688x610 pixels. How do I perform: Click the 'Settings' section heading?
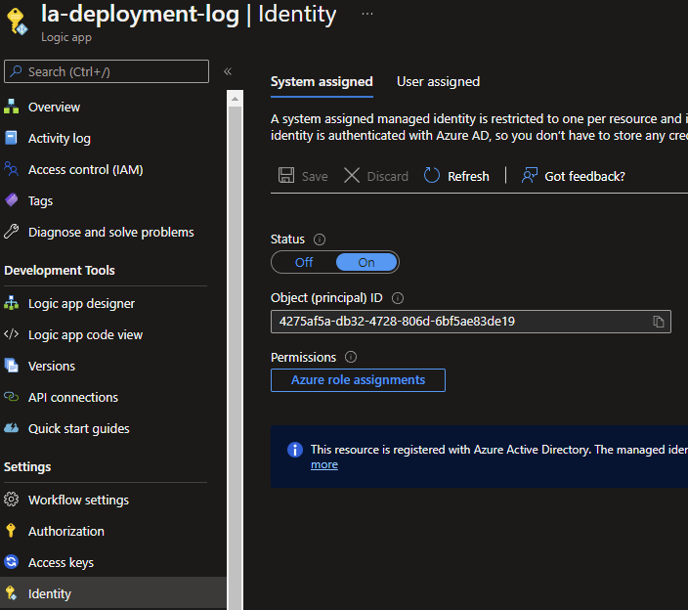(27, 466)
